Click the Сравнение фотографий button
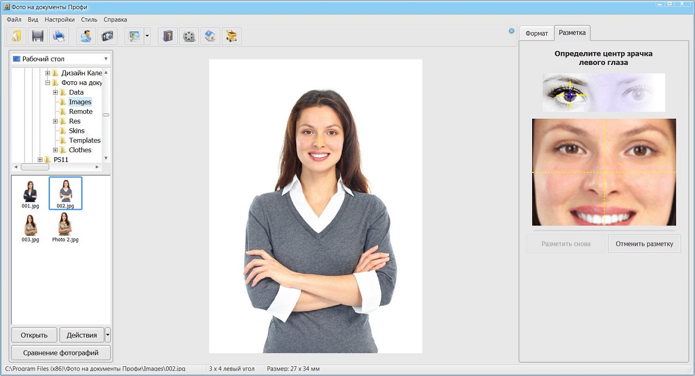This screenshot has height=376, width=695. [61, 353]
